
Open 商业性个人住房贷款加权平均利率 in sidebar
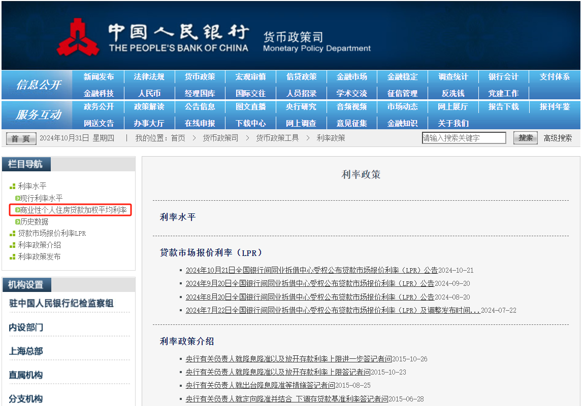coord(73,210)
